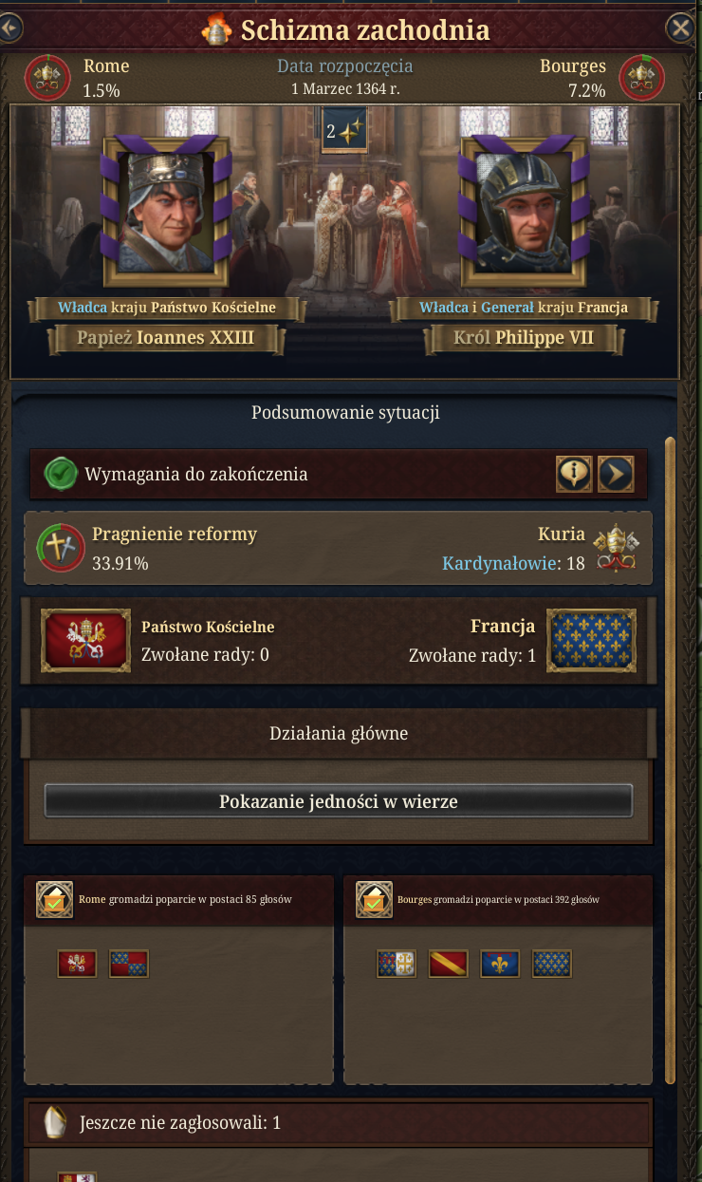Expand Wymagania do zakończenia with arrow button

616,473
